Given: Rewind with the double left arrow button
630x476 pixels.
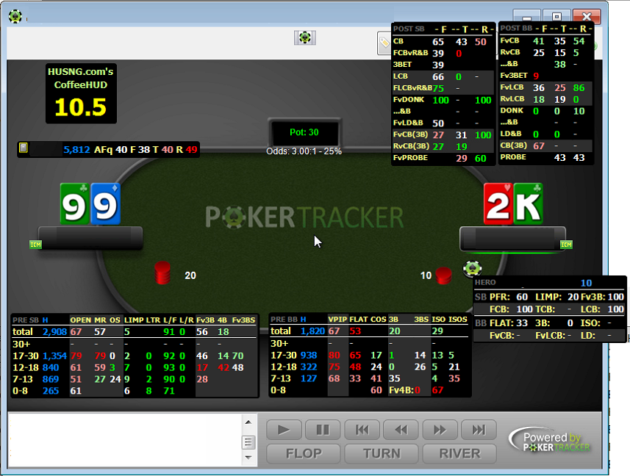Looking at the screenshot, I should coord(401,430).
